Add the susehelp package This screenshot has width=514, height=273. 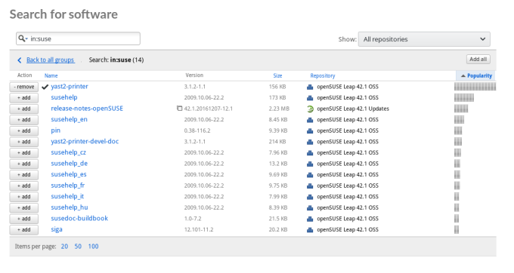[24, 98]
